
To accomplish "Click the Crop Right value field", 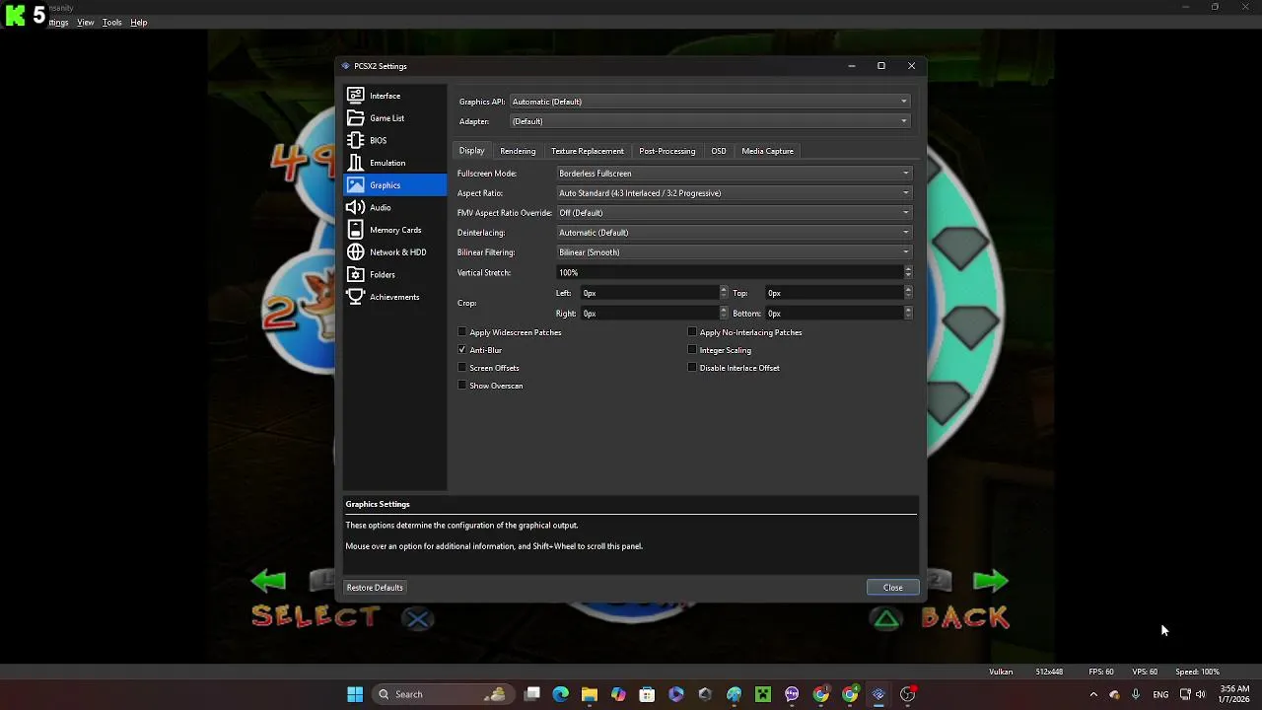I will 654,314.
